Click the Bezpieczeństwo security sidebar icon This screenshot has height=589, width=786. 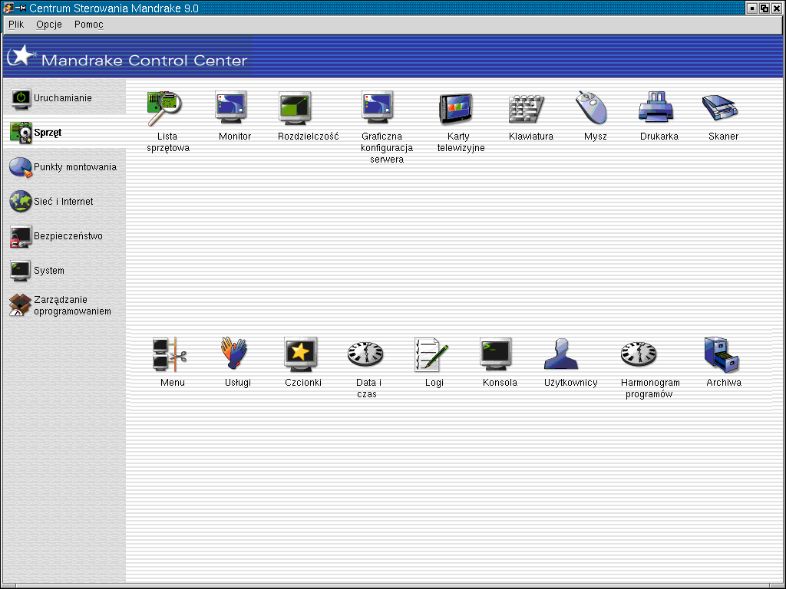click(x=21, y=236)
